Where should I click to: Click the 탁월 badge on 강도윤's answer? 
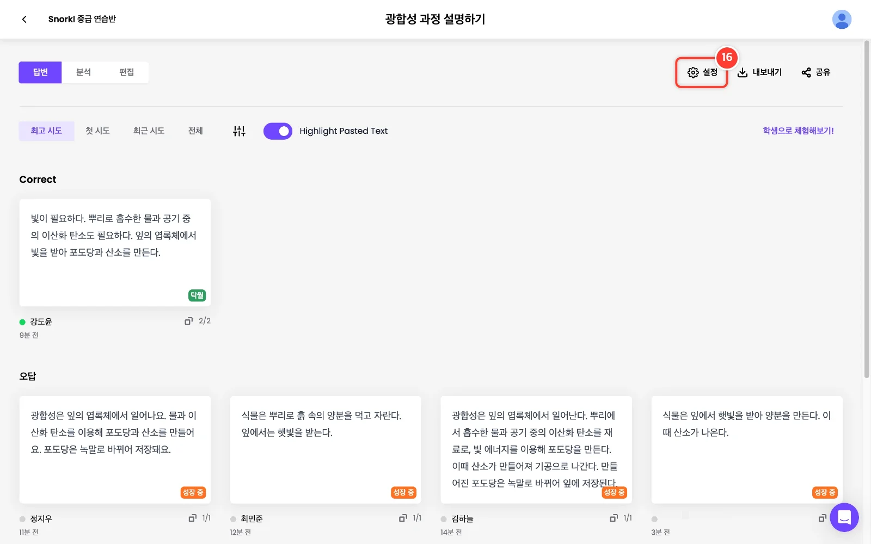[197, 295]
